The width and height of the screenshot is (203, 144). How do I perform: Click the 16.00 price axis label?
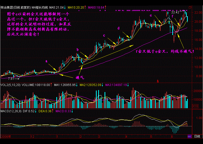(198, 40)
